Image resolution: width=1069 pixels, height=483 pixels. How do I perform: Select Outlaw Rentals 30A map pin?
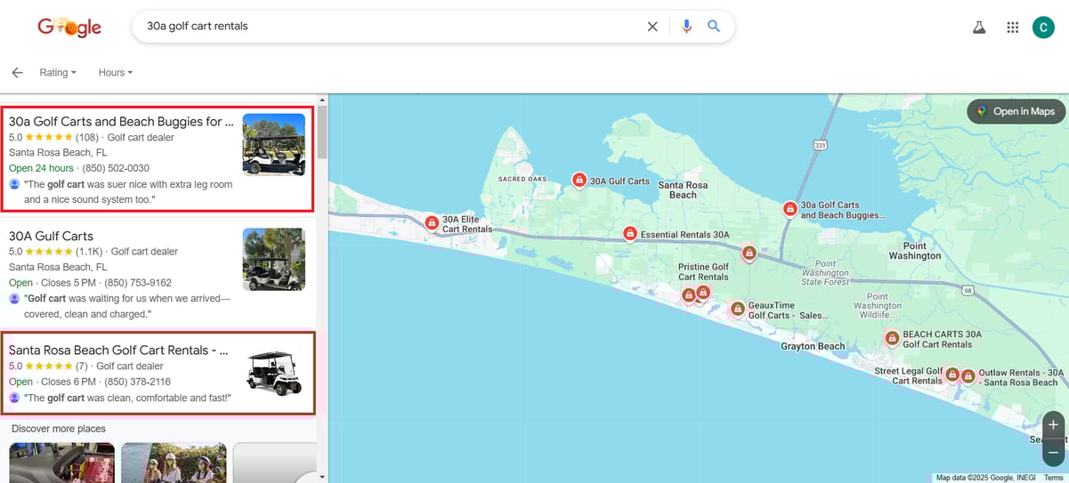tap(968, 375)
